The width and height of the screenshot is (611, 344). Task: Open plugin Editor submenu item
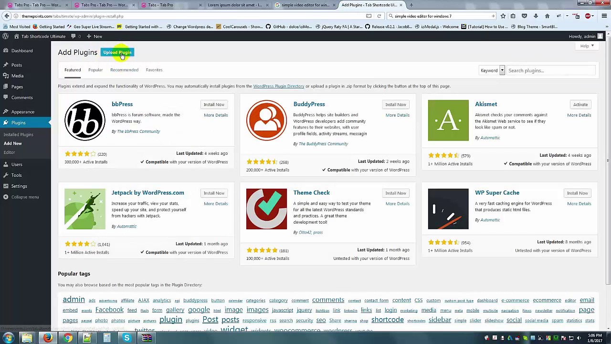tap(9, 152)
